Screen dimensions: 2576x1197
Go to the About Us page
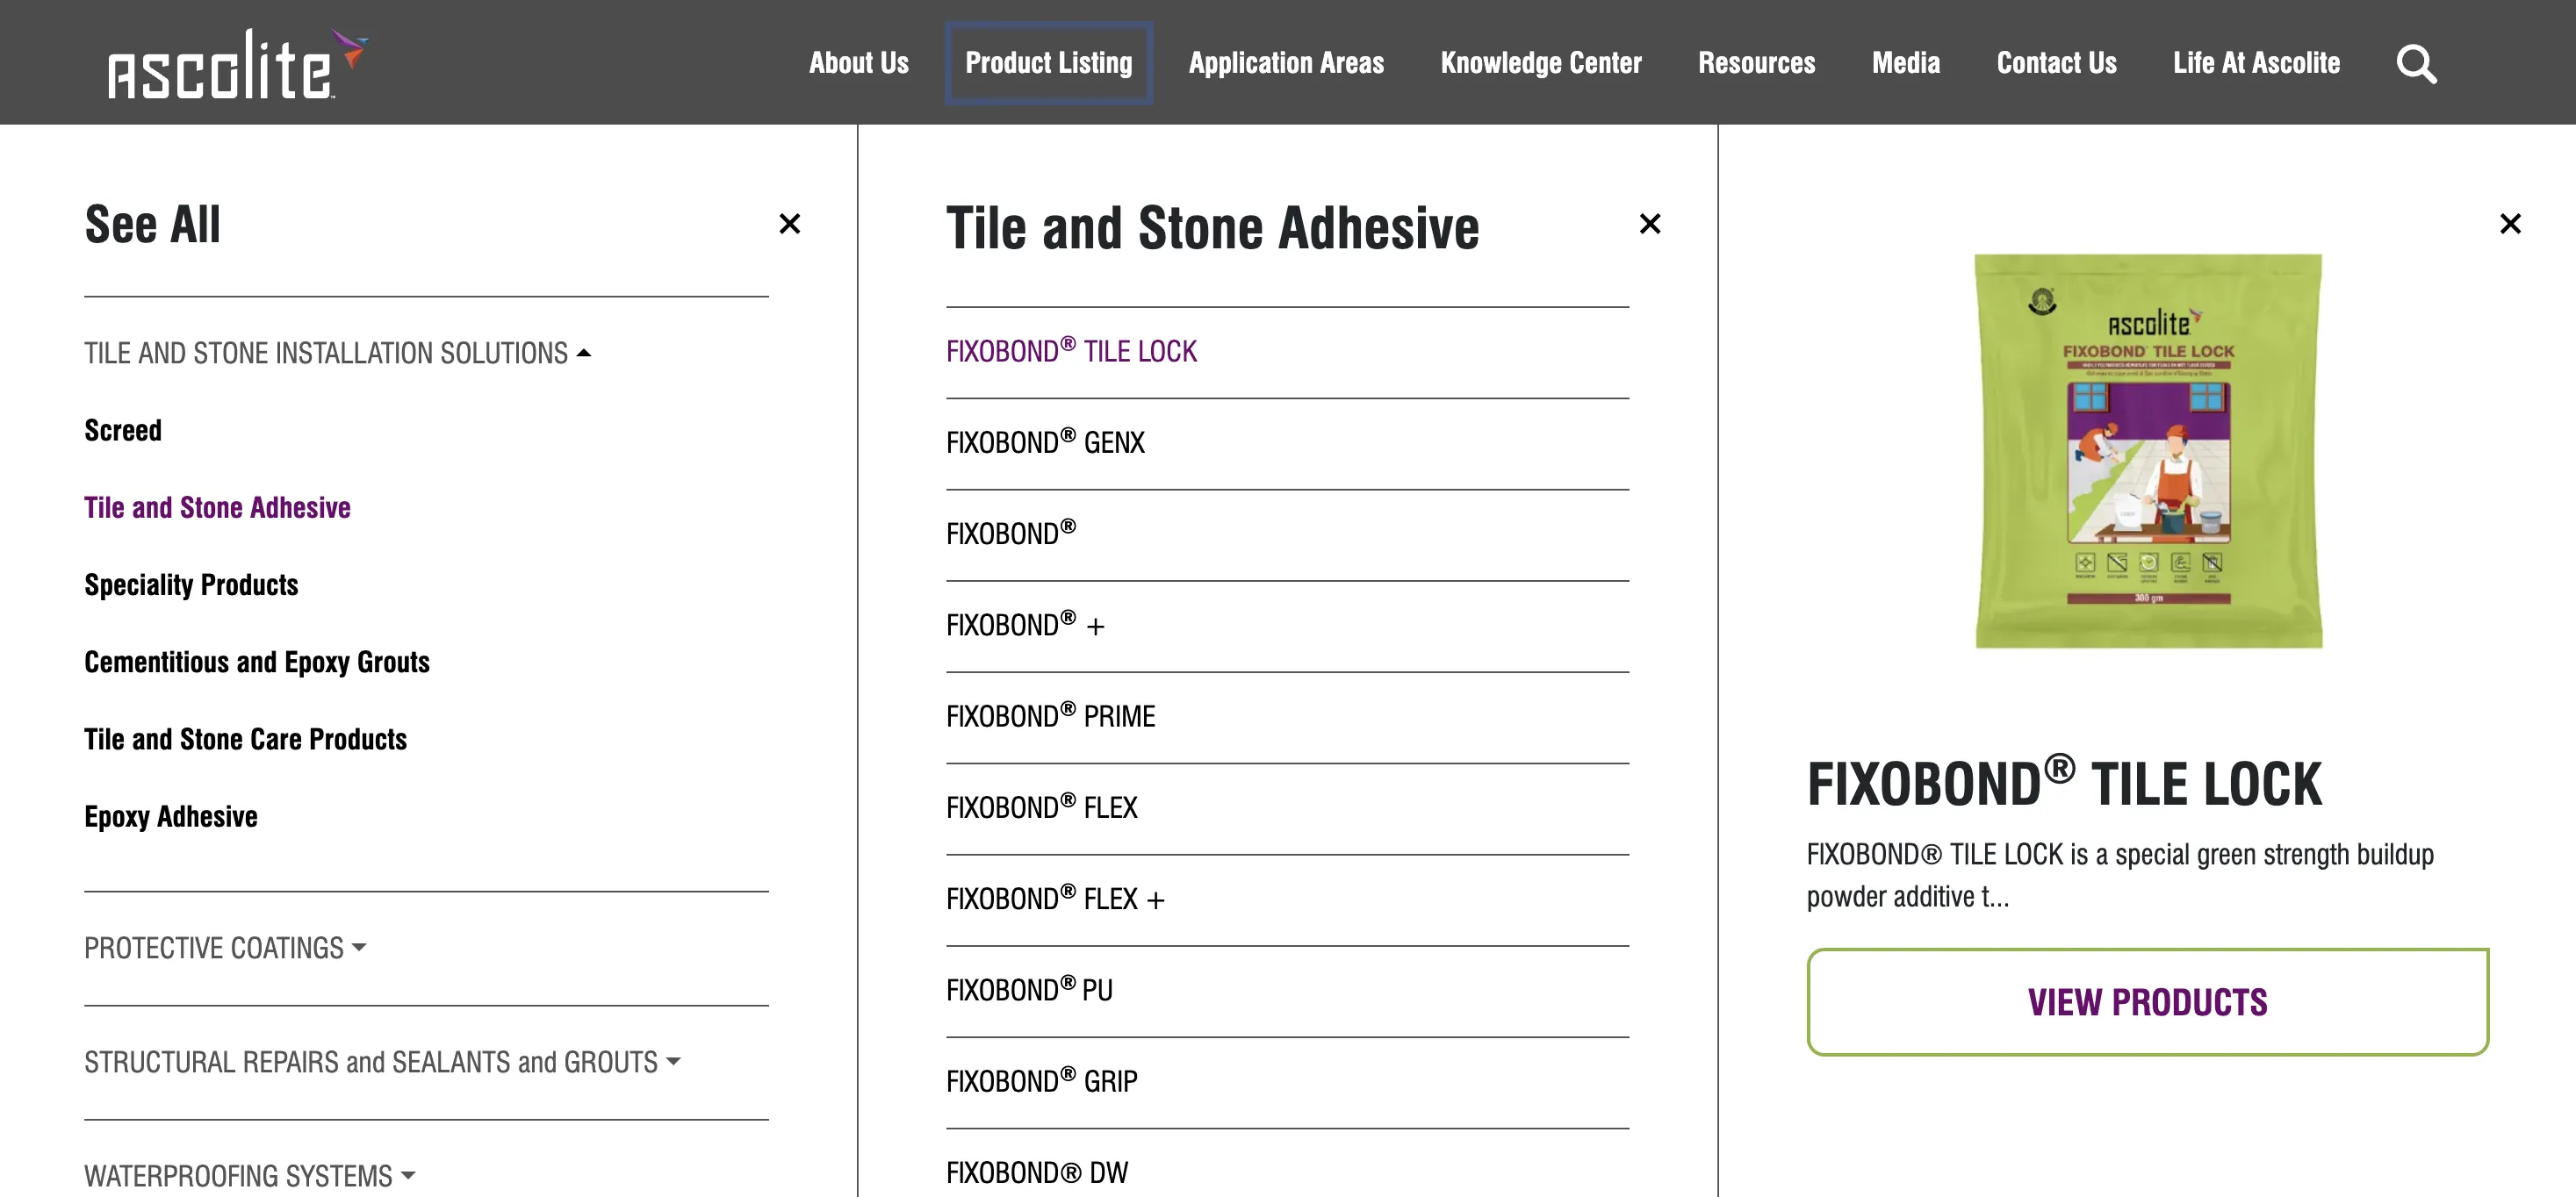point(858,63)
